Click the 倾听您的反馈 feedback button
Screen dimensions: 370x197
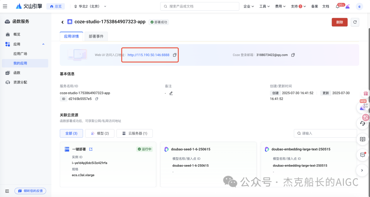coord(30,191)
